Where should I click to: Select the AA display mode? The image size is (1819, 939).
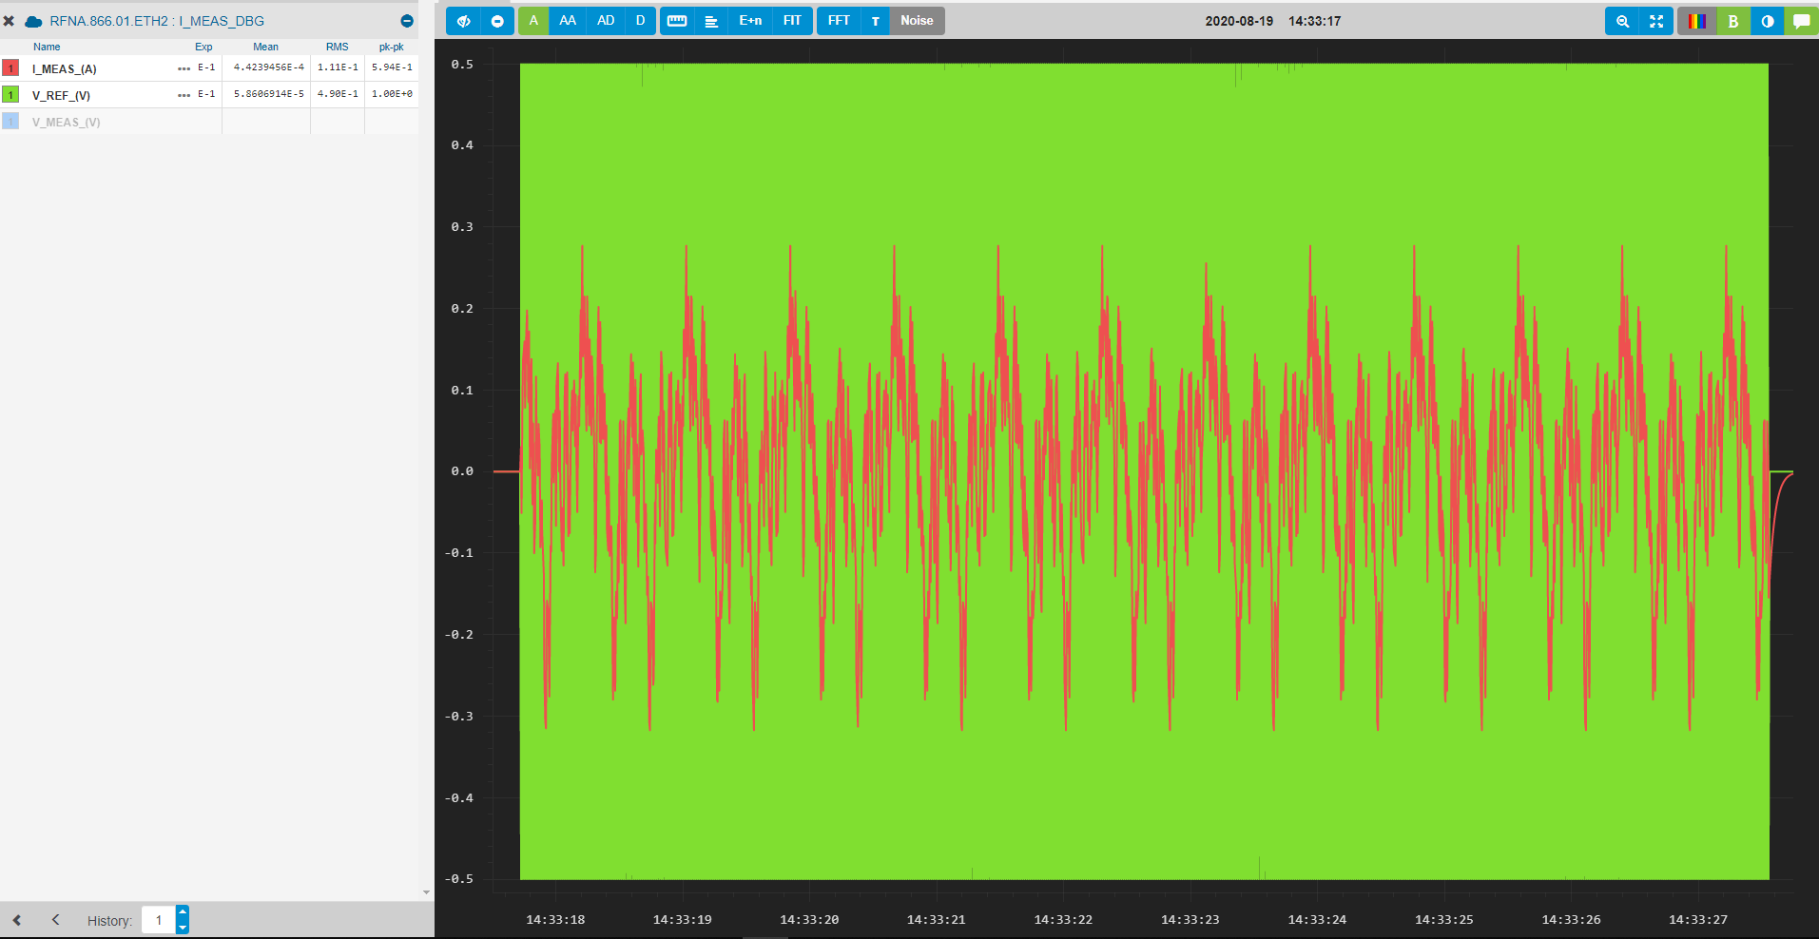tap(568, 21)
